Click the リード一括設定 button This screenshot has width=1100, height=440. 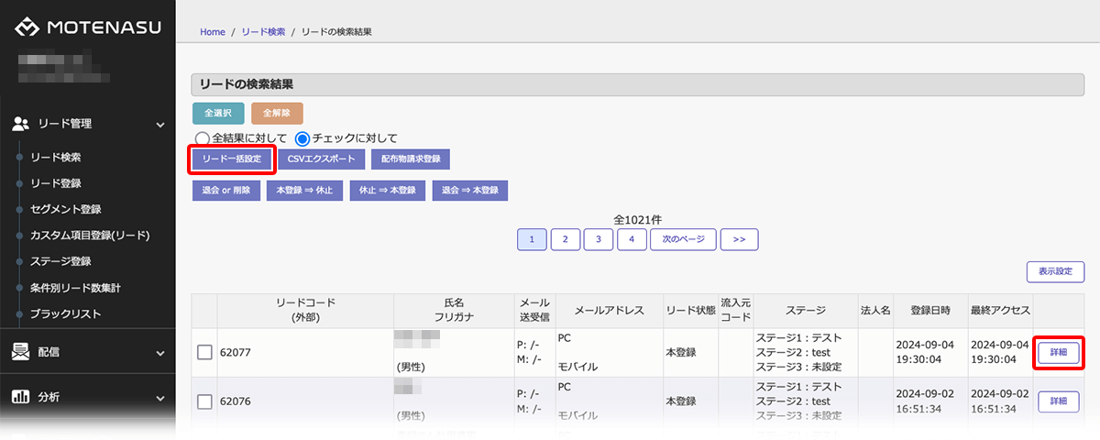[x=232, y=159]
